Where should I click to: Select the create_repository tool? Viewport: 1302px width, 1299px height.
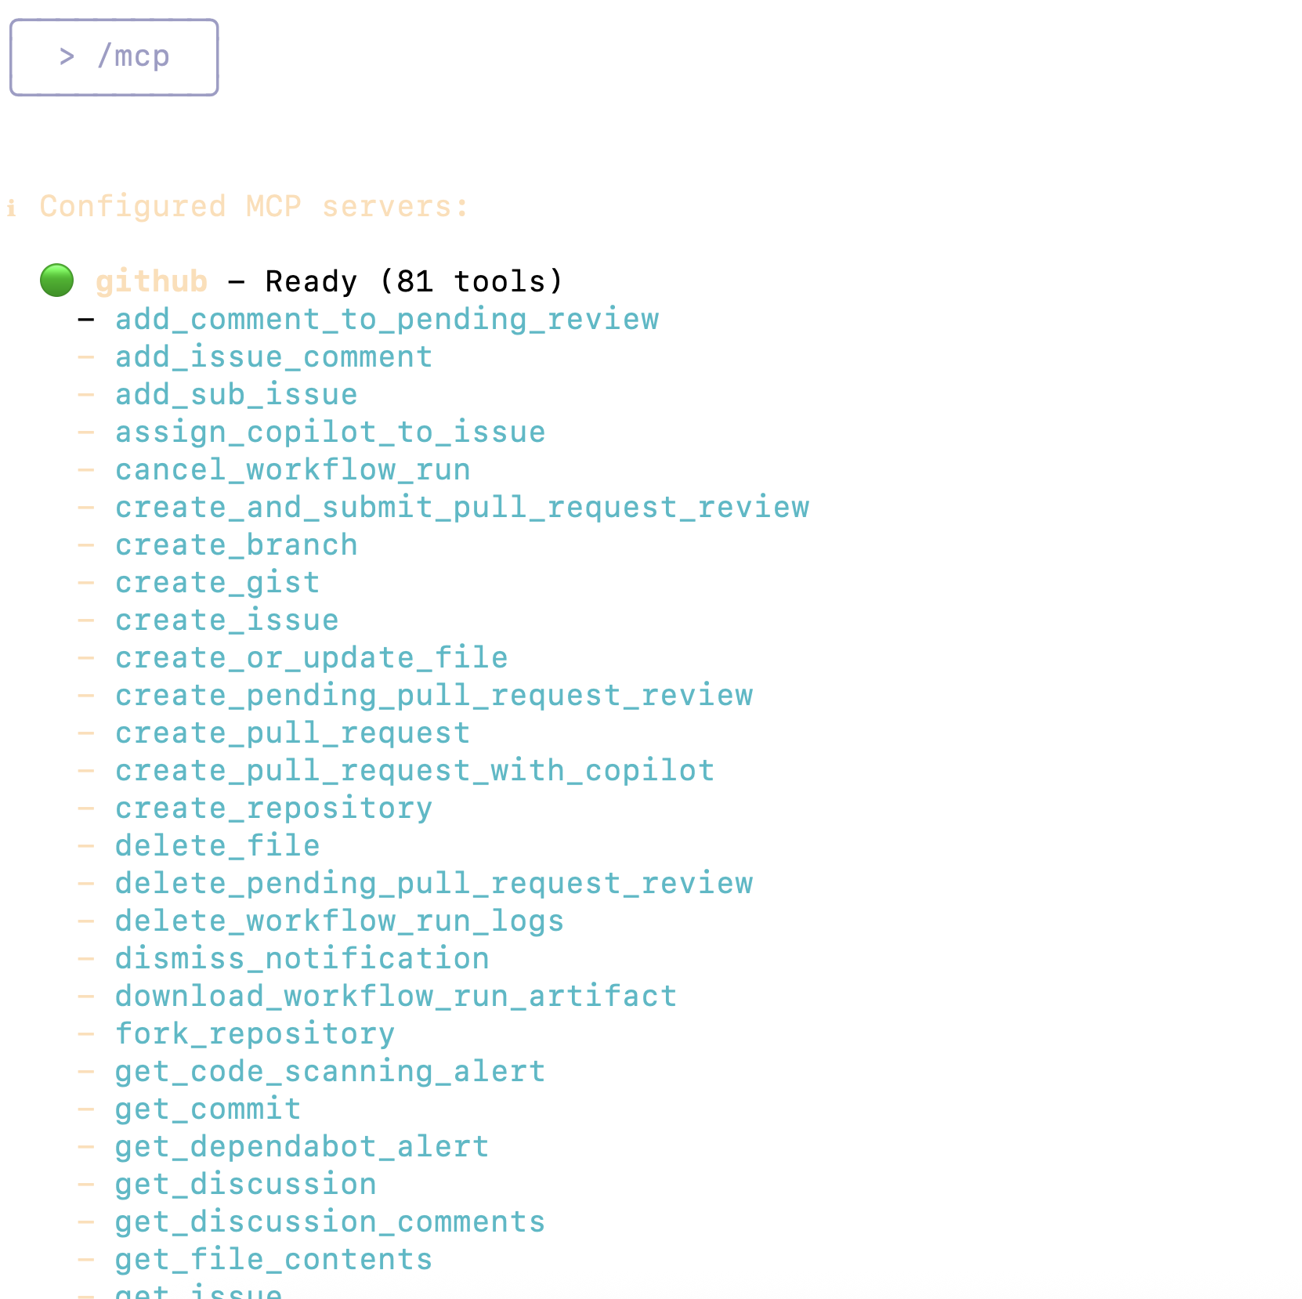(x=273, y=809)
